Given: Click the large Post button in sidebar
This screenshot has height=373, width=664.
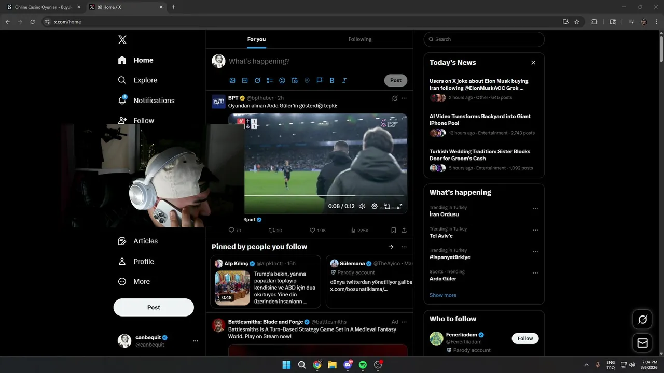Looking at the screenshot, I should [x=154, y=307].
